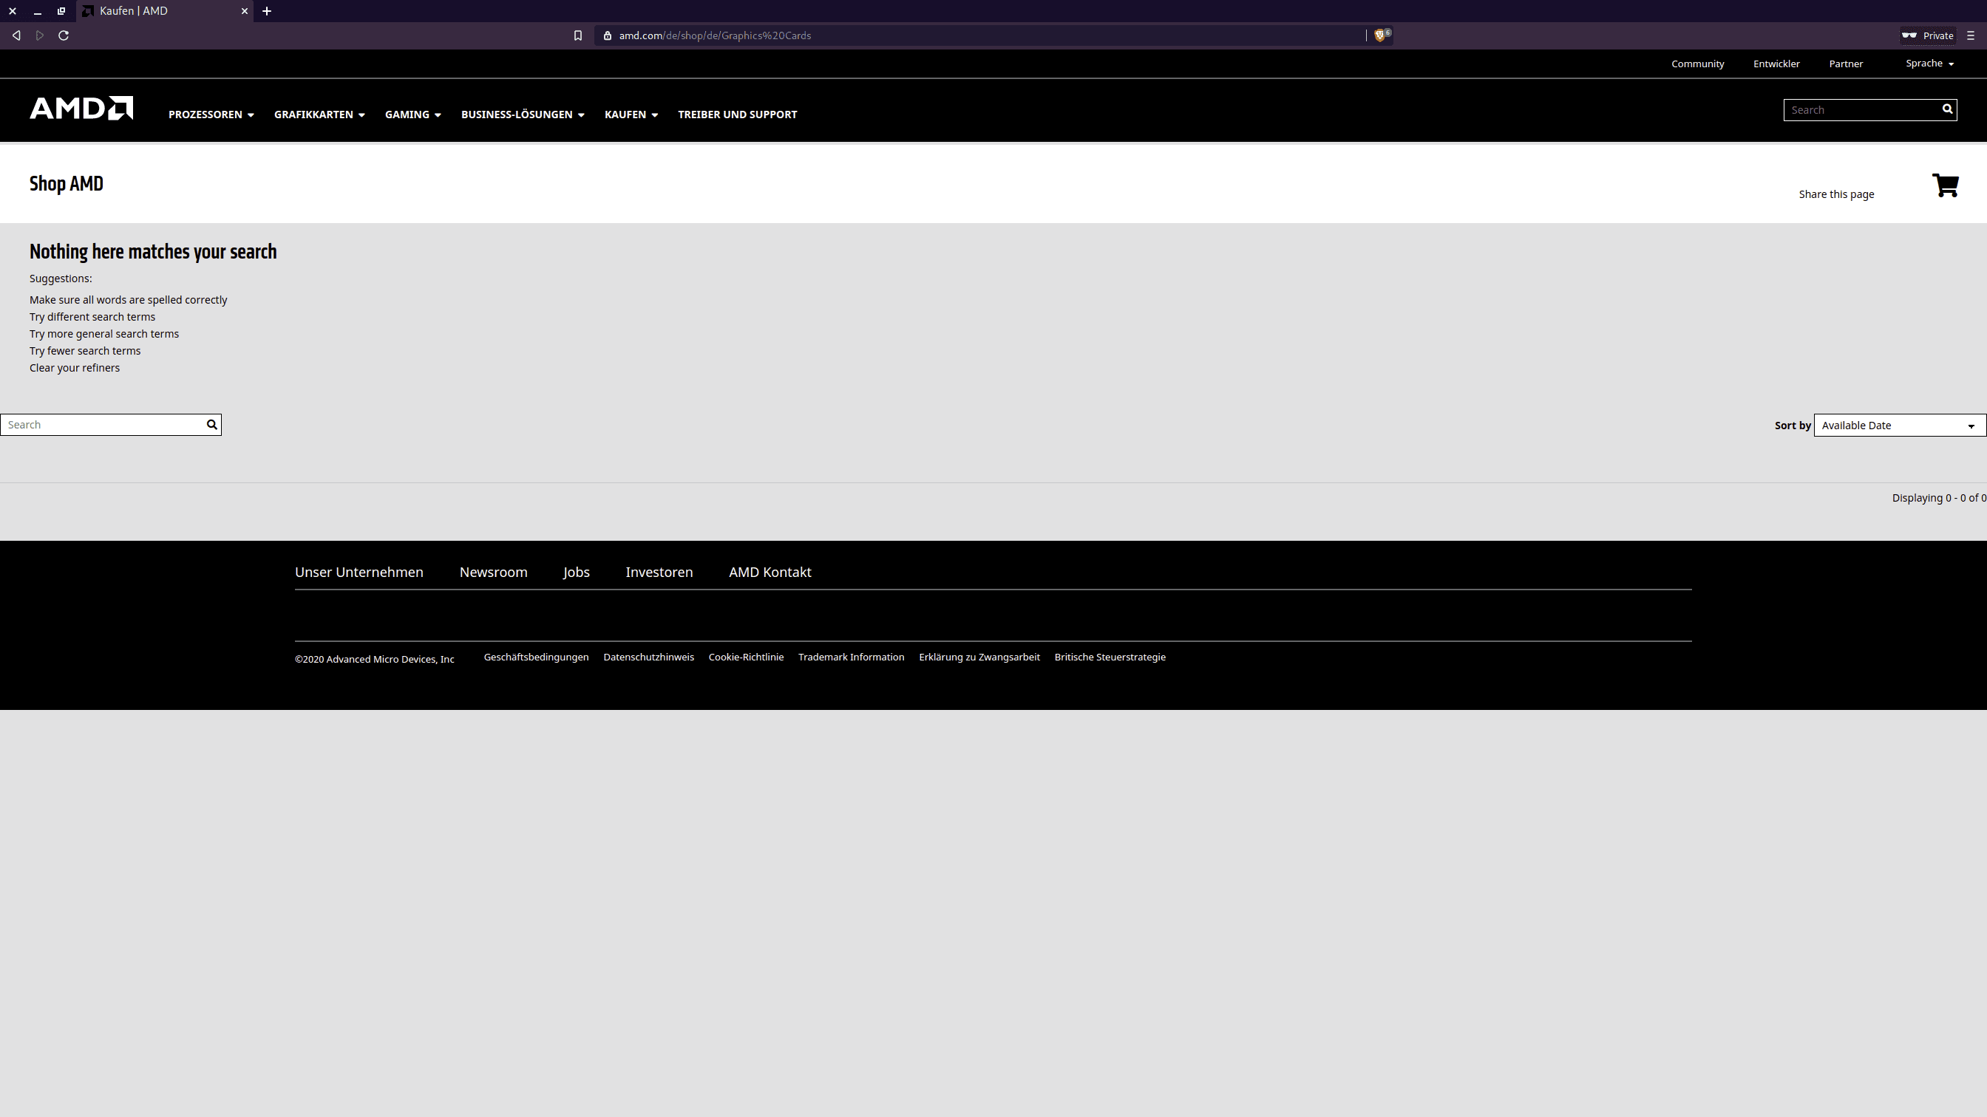The height and width of the screenshot is (1117, 1987).
Task: Open TREIBER UND SUPPORT
Action: point(738,114)
